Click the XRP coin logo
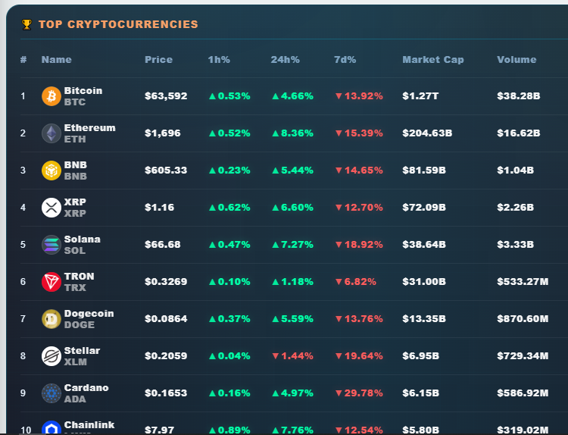 pyautogui.click(x=51, y=208)
